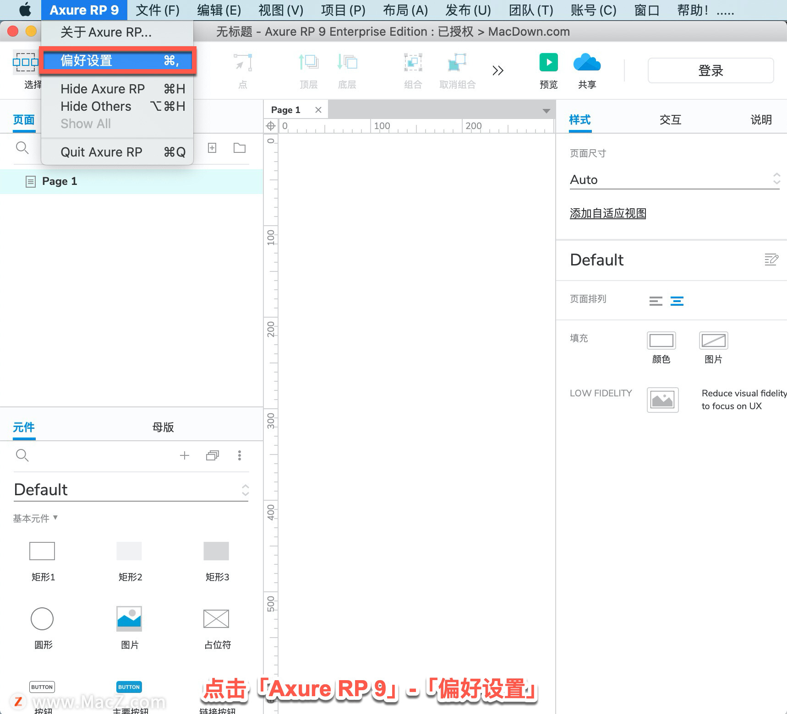
Task: Open the 视图 (V) menu
Action: point(281,10)
